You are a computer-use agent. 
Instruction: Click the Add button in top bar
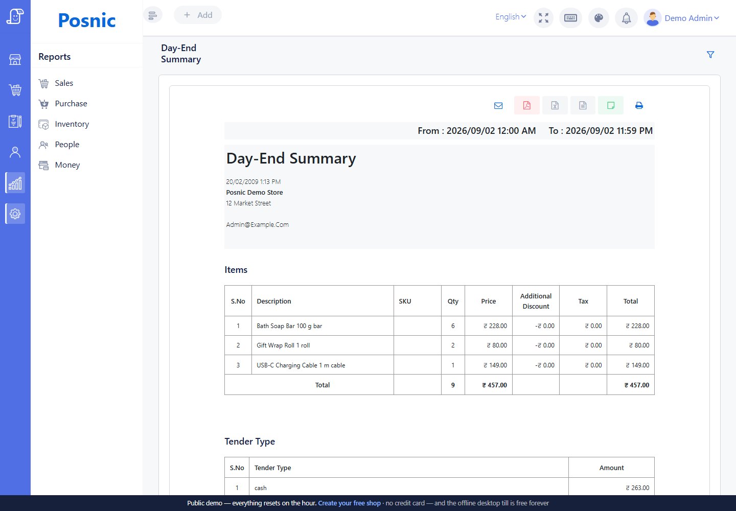198,15
